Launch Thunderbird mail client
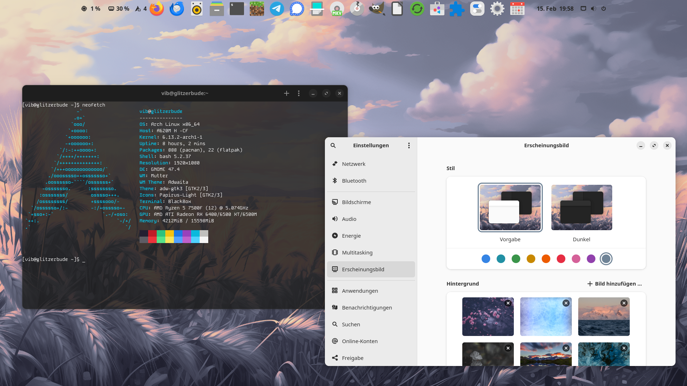The height and width of the screenshot is (386, 687). (x=176, y=9)
